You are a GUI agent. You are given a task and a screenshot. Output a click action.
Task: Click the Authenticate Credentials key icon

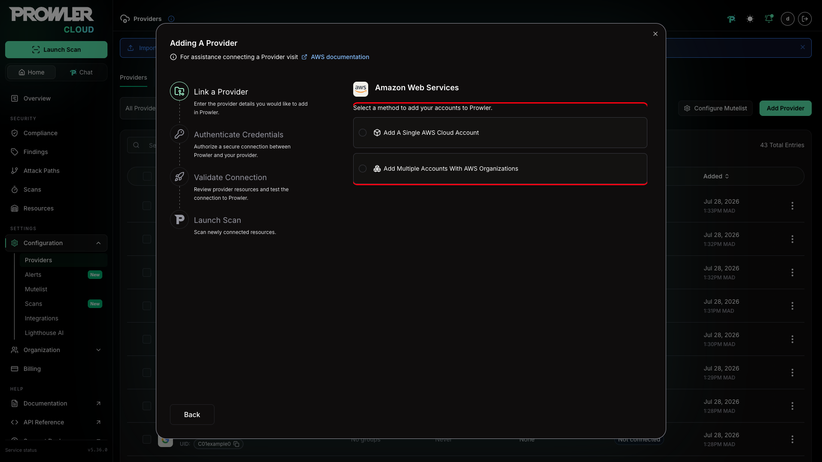tap(179, 134)
